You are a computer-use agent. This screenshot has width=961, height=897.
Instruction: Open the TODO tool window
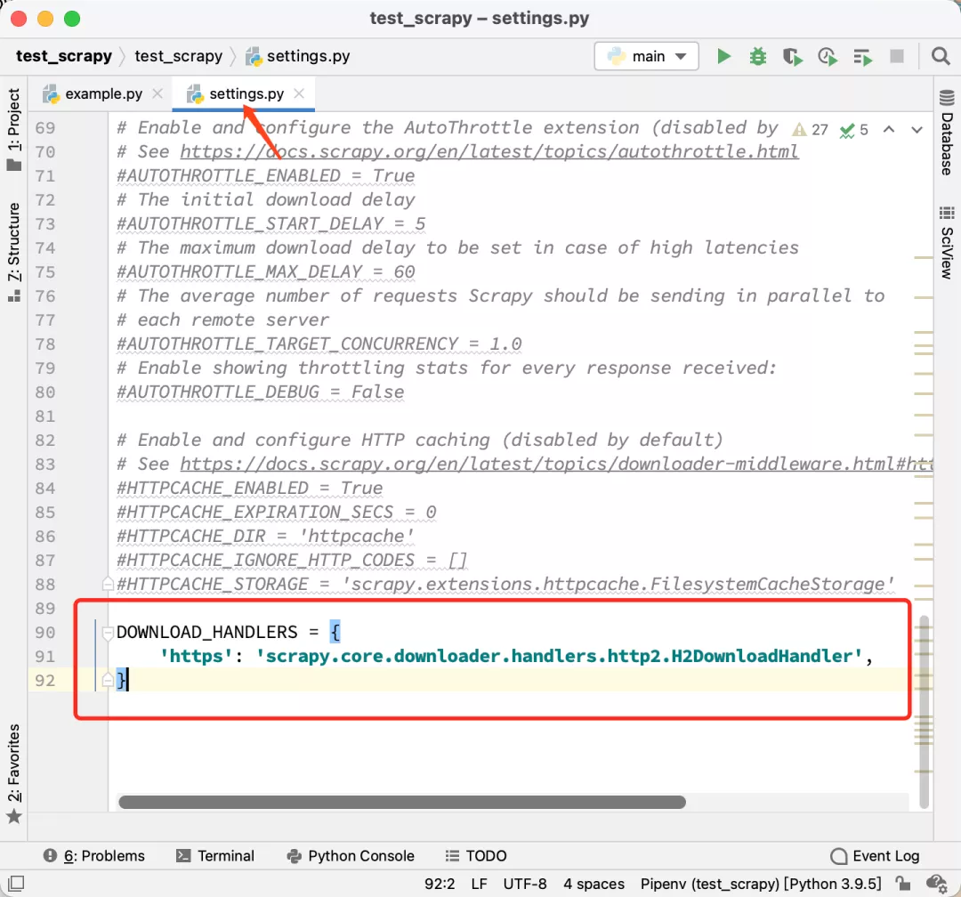(x=476, y=856)
